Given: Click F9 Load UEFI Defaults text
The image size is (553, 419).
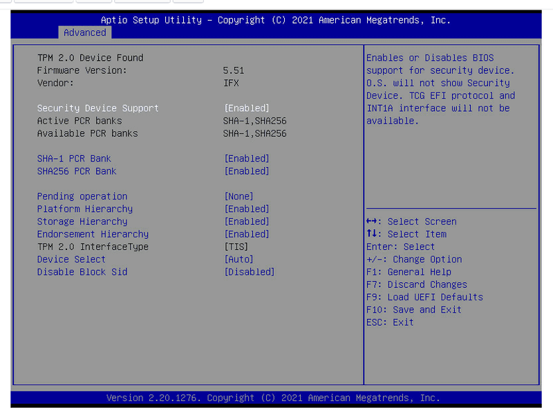Looking at the screenshot, I should click(x=427, y=297).
